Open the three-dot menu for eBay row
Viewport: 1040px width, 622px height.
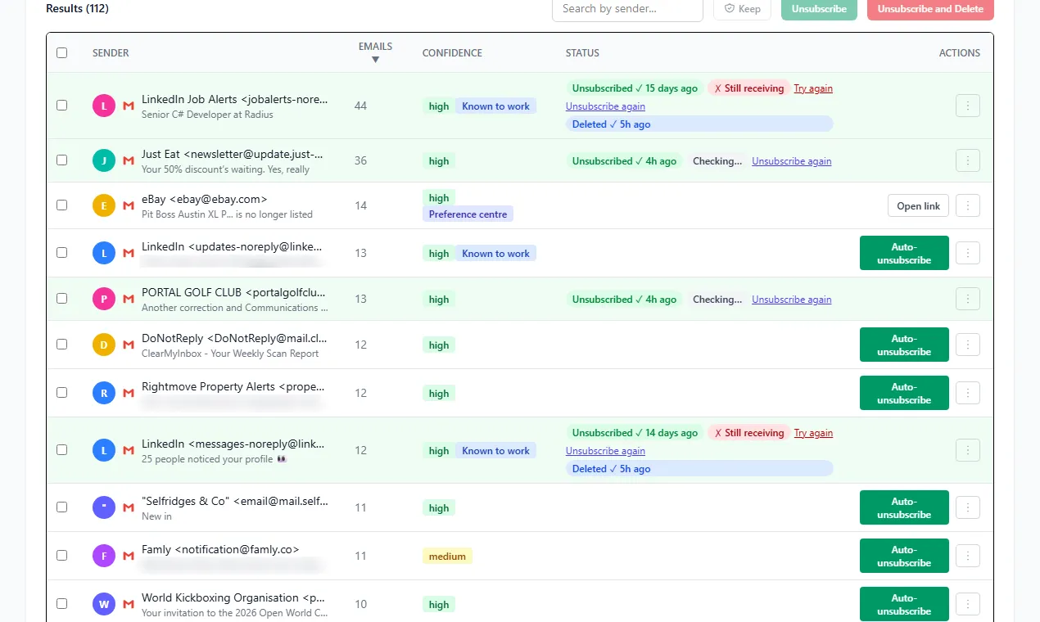tap(968, 205)
